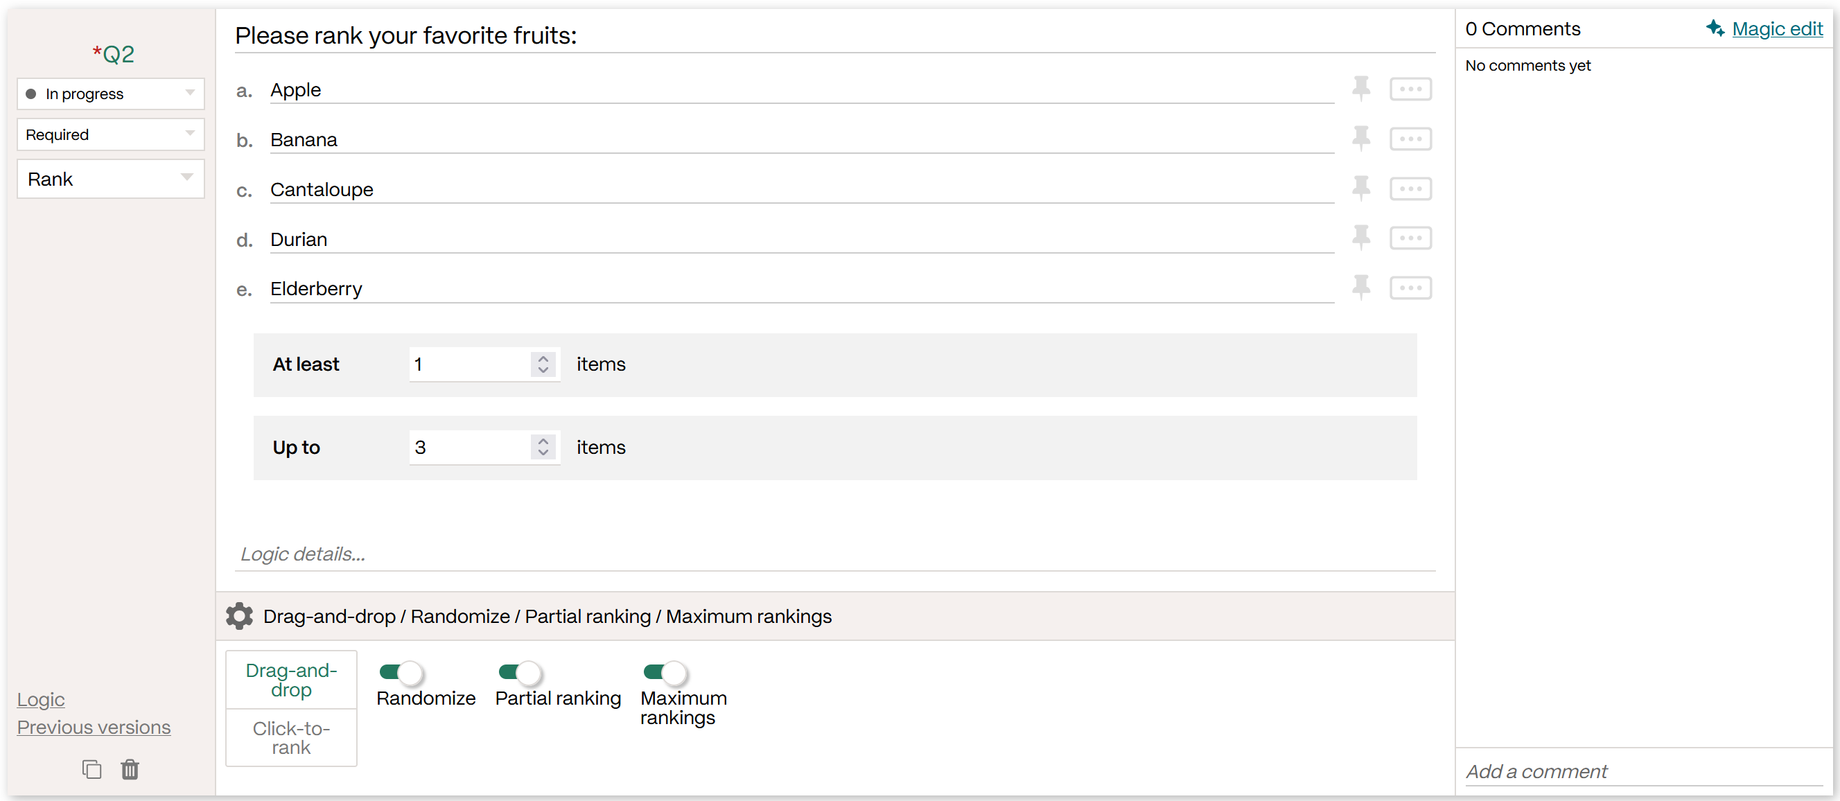
Task: Increase the Up to items stepper
Action: click(543, 441)
